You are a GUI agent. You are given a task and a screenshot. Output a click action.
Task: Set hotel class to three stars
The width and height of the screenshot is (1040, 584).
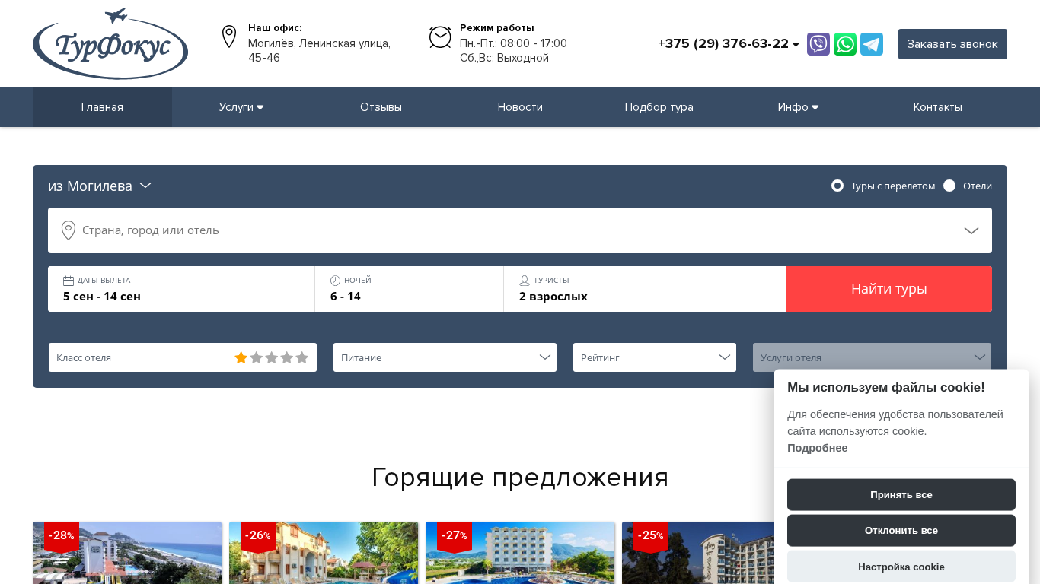pos(272,357)
